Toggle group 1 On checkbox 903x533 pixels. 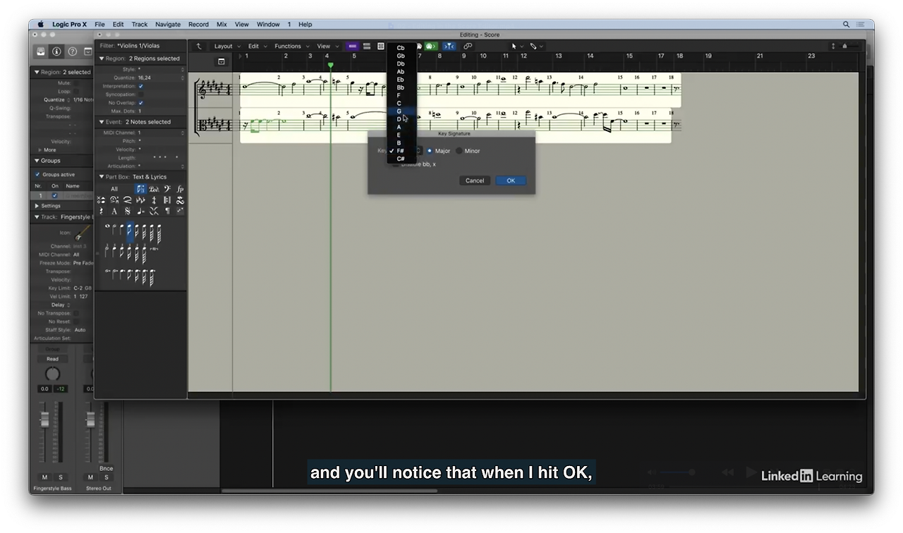click(54, 195)
